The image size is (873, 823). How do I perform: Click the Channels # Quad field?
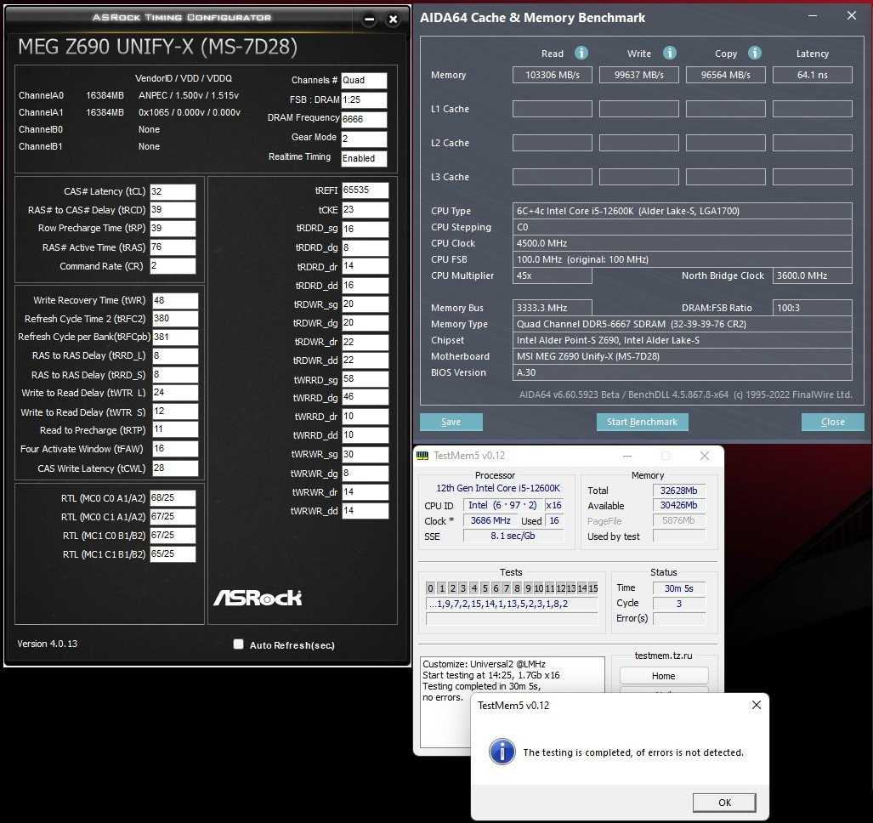(x=364, y=81)
